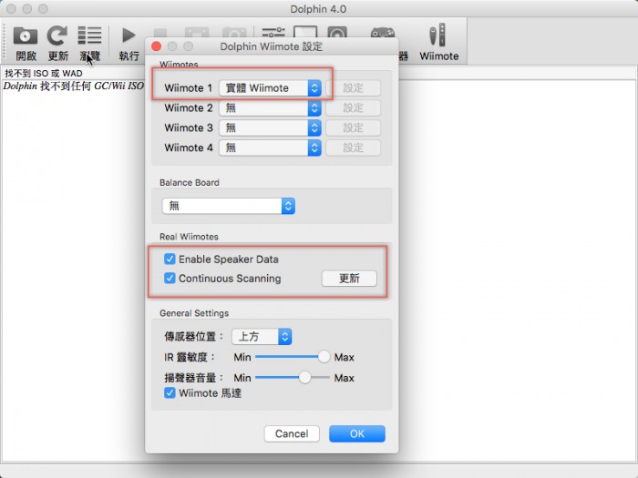Click 設定 button for Wiimote 1

pos(354,88)
